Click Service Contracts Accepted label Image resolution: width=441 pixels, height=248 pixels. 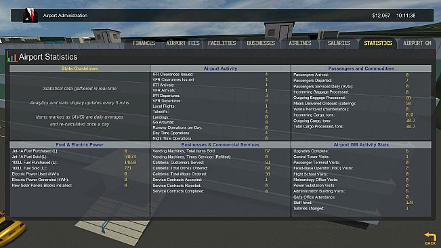tap(177, 180)
